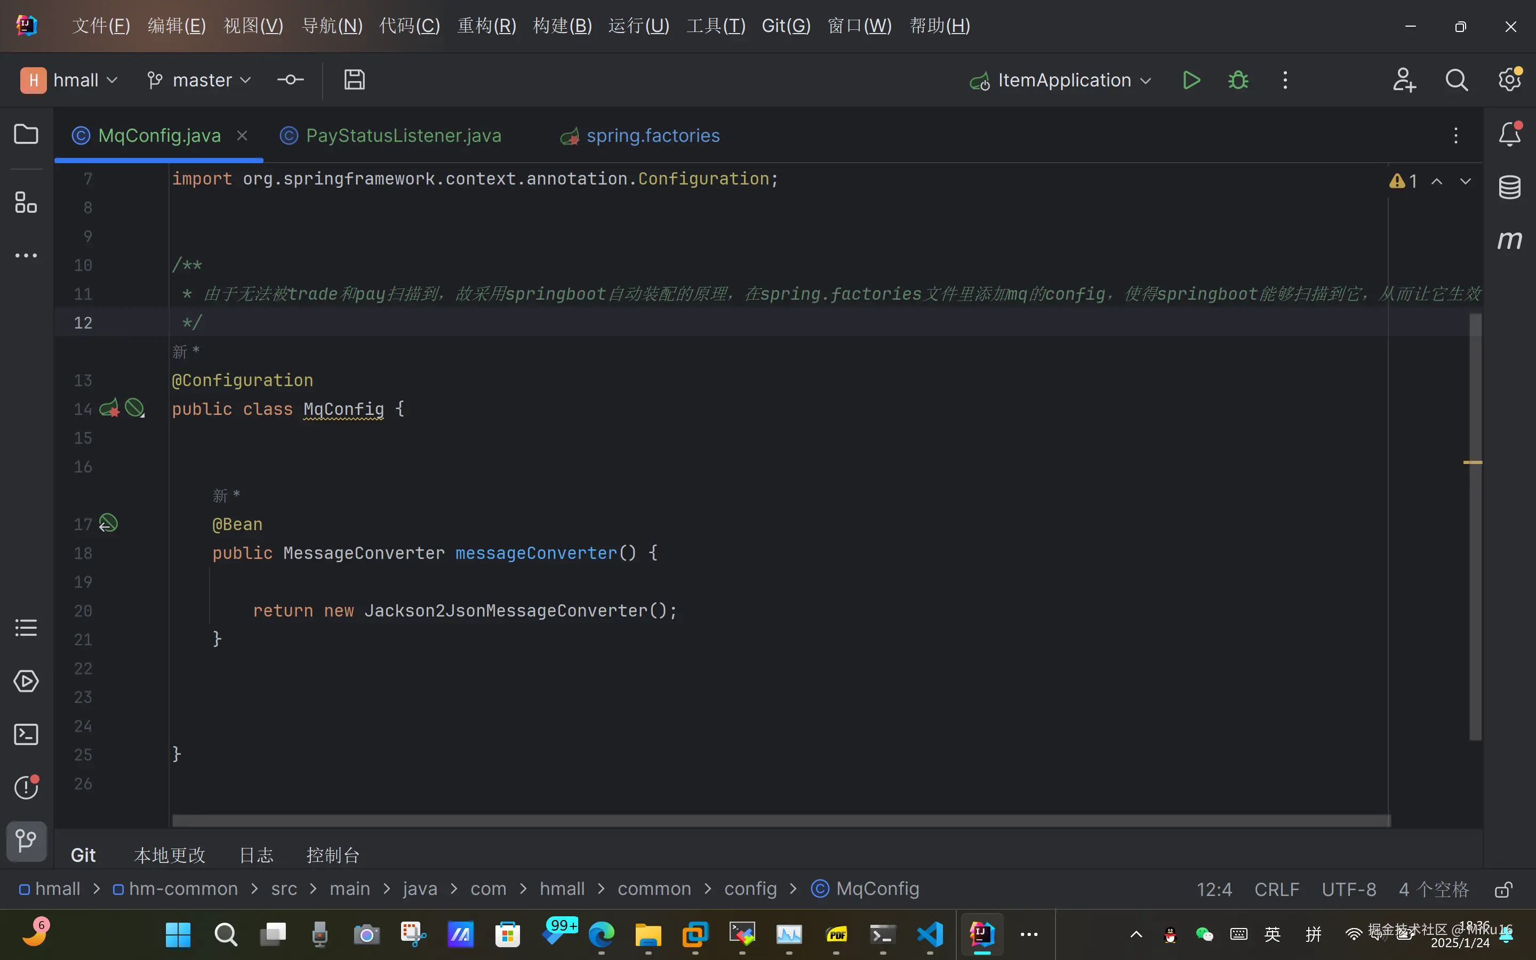Open the Database tool window

(1509, 187)
